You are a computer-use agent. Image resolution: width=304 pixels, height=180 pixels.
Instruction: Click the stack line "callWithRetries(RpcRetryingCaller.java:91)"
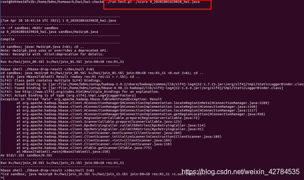click(110, 129)
